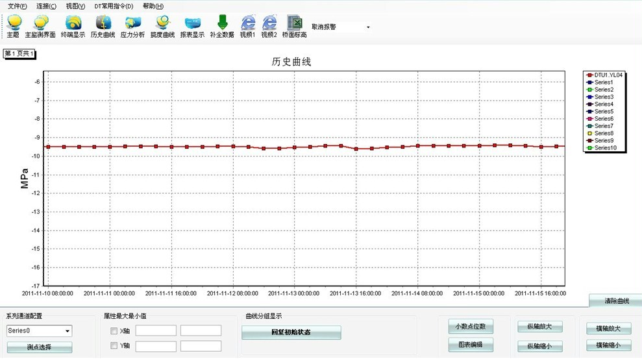Open the 挠度曲线 deflection curve icon
The height and width of the screenshot is (359, 642).
click(162, 26)
